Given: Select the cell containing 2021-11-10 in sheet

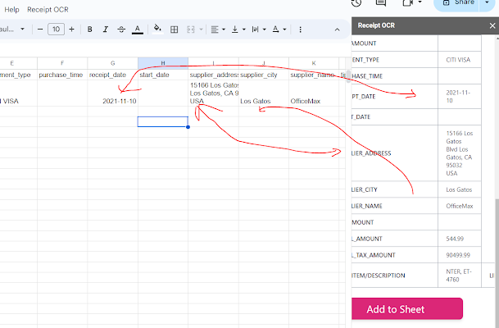Looking at the screenshot, I should [x=112, y=93].
